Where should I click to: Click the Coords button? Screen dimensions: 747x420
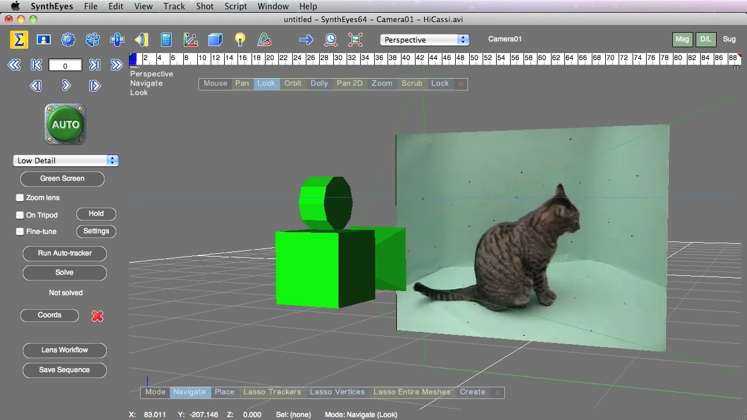(50, 315)
